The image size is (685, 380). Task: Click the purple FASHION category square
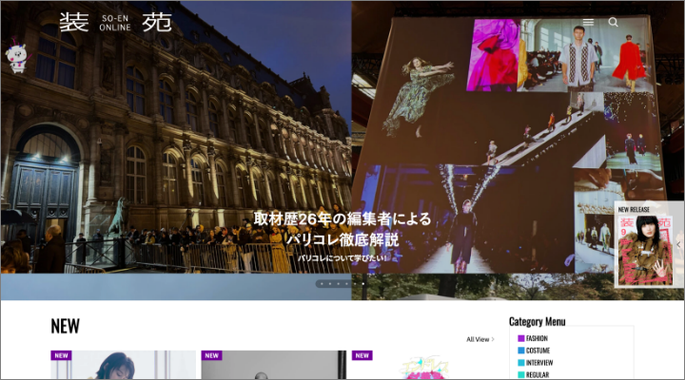(521, 338)
